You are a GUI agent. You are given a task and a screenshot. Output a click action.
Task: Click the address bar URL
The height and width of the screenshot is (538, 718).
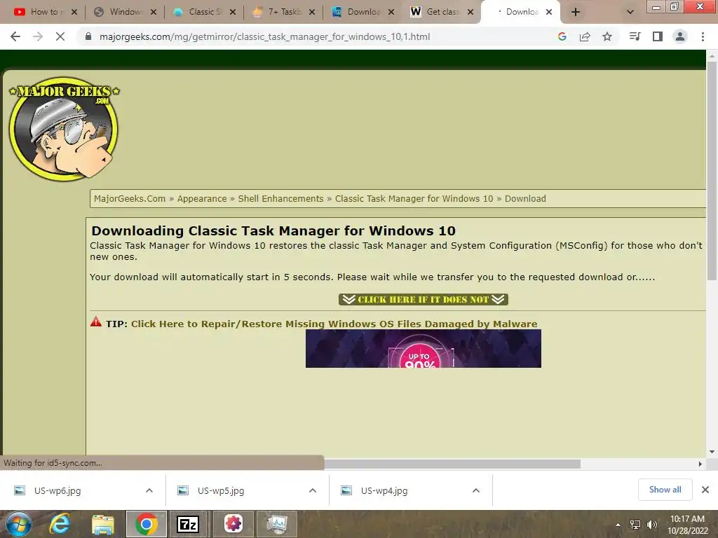click(264, 36)
